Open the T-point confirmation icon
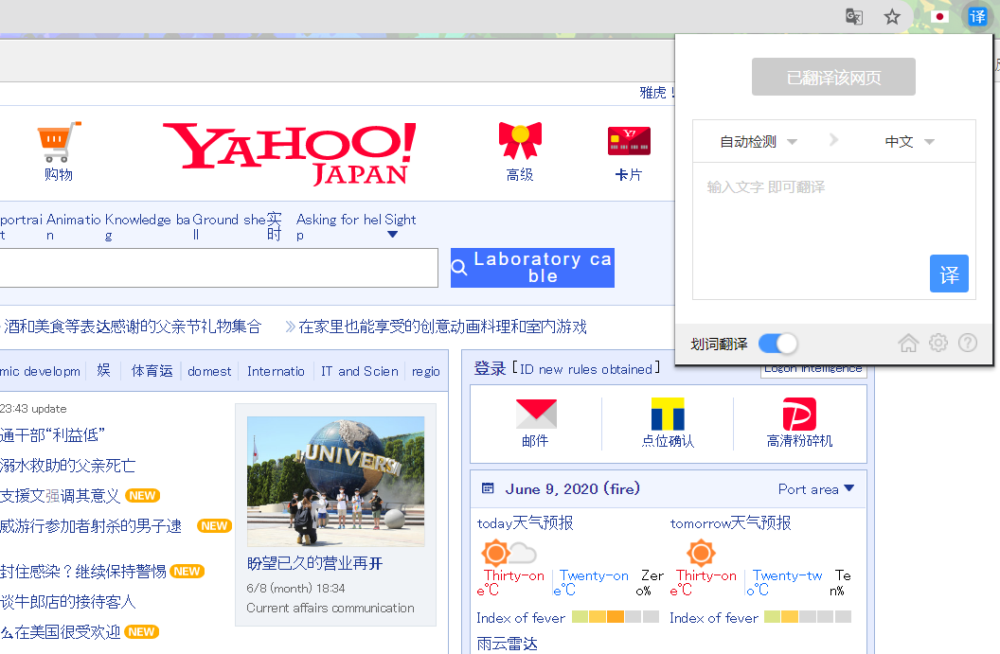The height and width of the screenshot is (654, 1000). tap(667, 414)
